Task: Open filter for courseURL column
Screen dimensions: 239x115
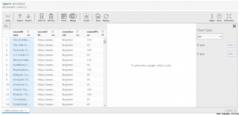Action: (x=53, y=32)
